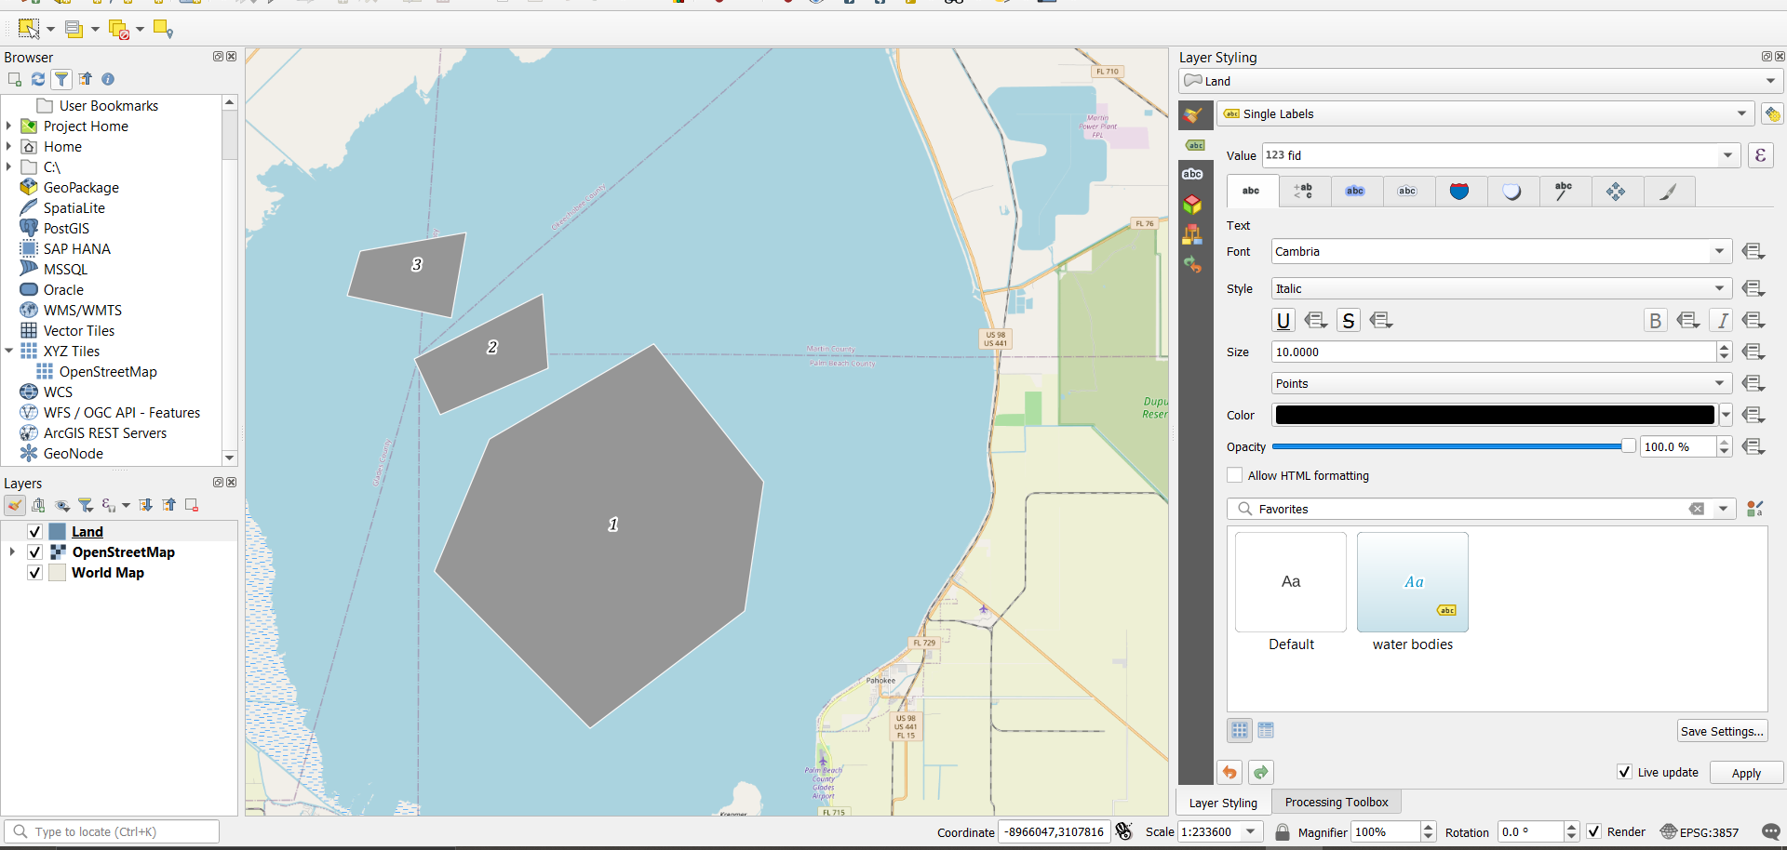The height and width of the screenshot is (850, 1787).
Task: Enable Allow HTML formatting checkbox
Action: [x=1235, y=475]
